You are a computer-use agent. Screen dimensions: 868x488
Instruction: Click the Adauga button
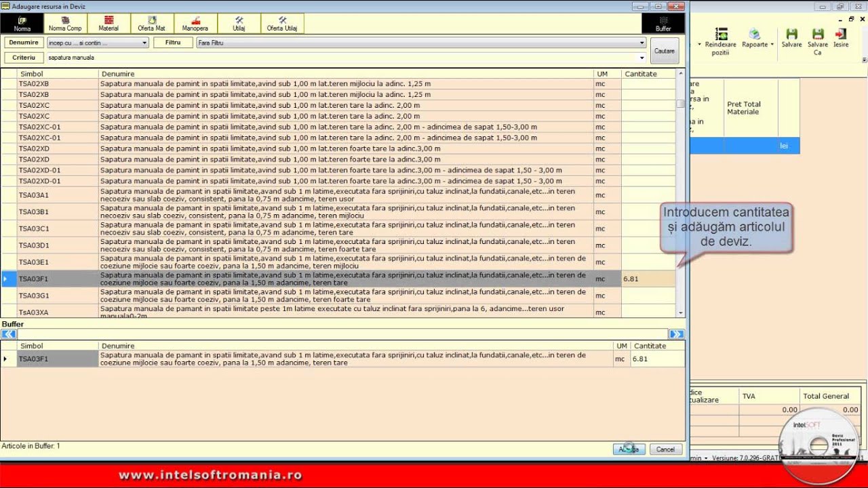click(629, 449)
